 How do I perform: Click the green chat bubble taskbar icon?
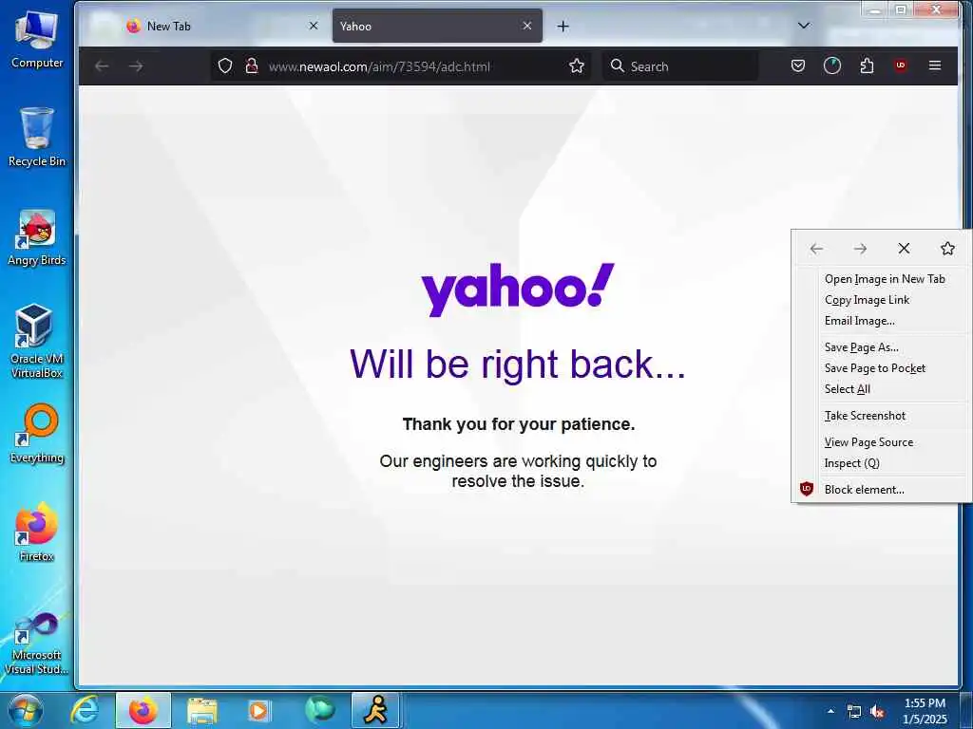pos(319,710)
